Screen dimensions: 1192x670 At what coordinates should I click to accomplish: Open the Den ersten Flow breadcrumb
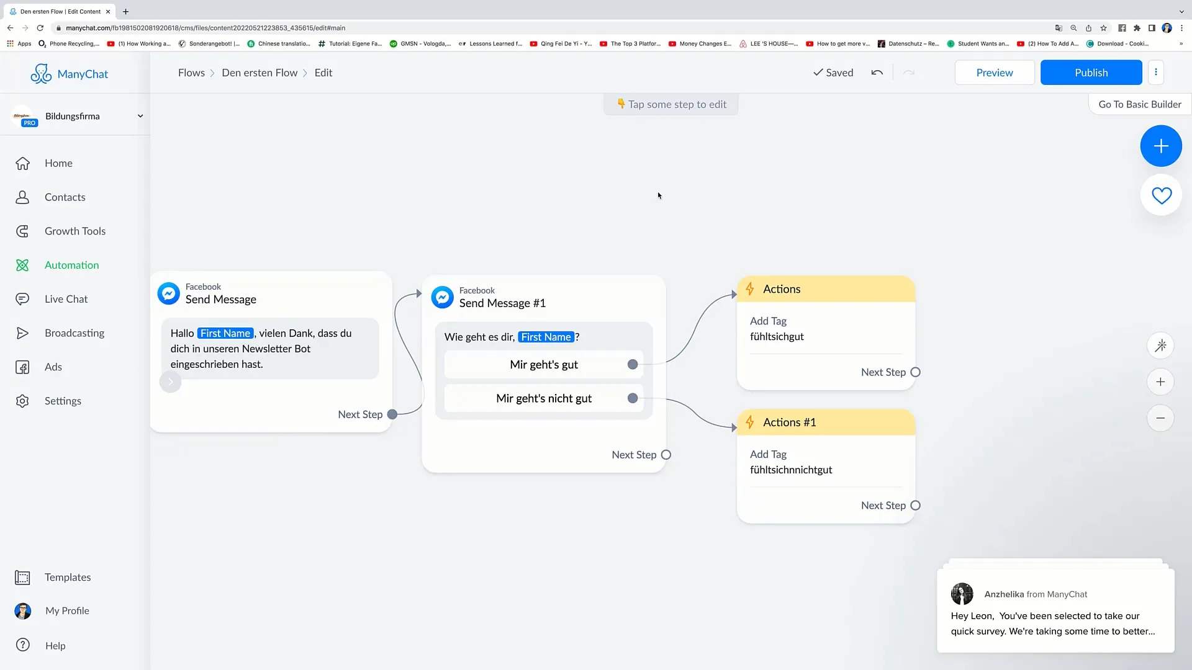click(260, 73)
